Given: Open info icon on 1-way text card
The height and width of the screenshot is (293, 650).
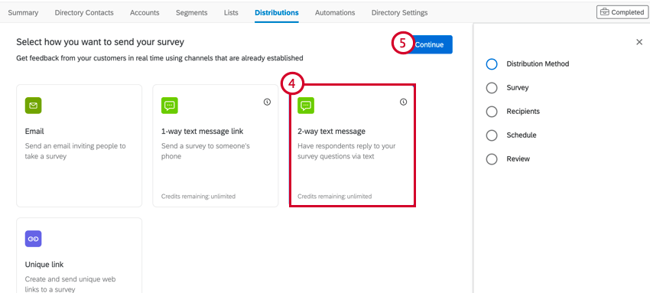Looking at the screenshot, I should (267, 102).
